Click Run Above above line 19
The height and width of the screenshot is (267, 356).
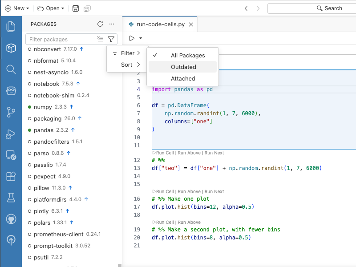click(189, 222)
